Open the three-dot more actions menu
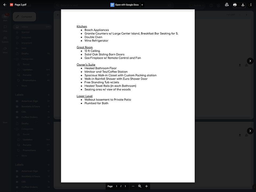 [251, 5]
